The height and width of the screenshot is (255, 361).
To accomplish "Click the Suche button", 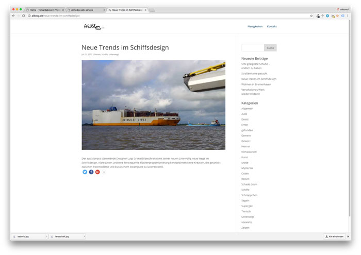I will (270, 48).
